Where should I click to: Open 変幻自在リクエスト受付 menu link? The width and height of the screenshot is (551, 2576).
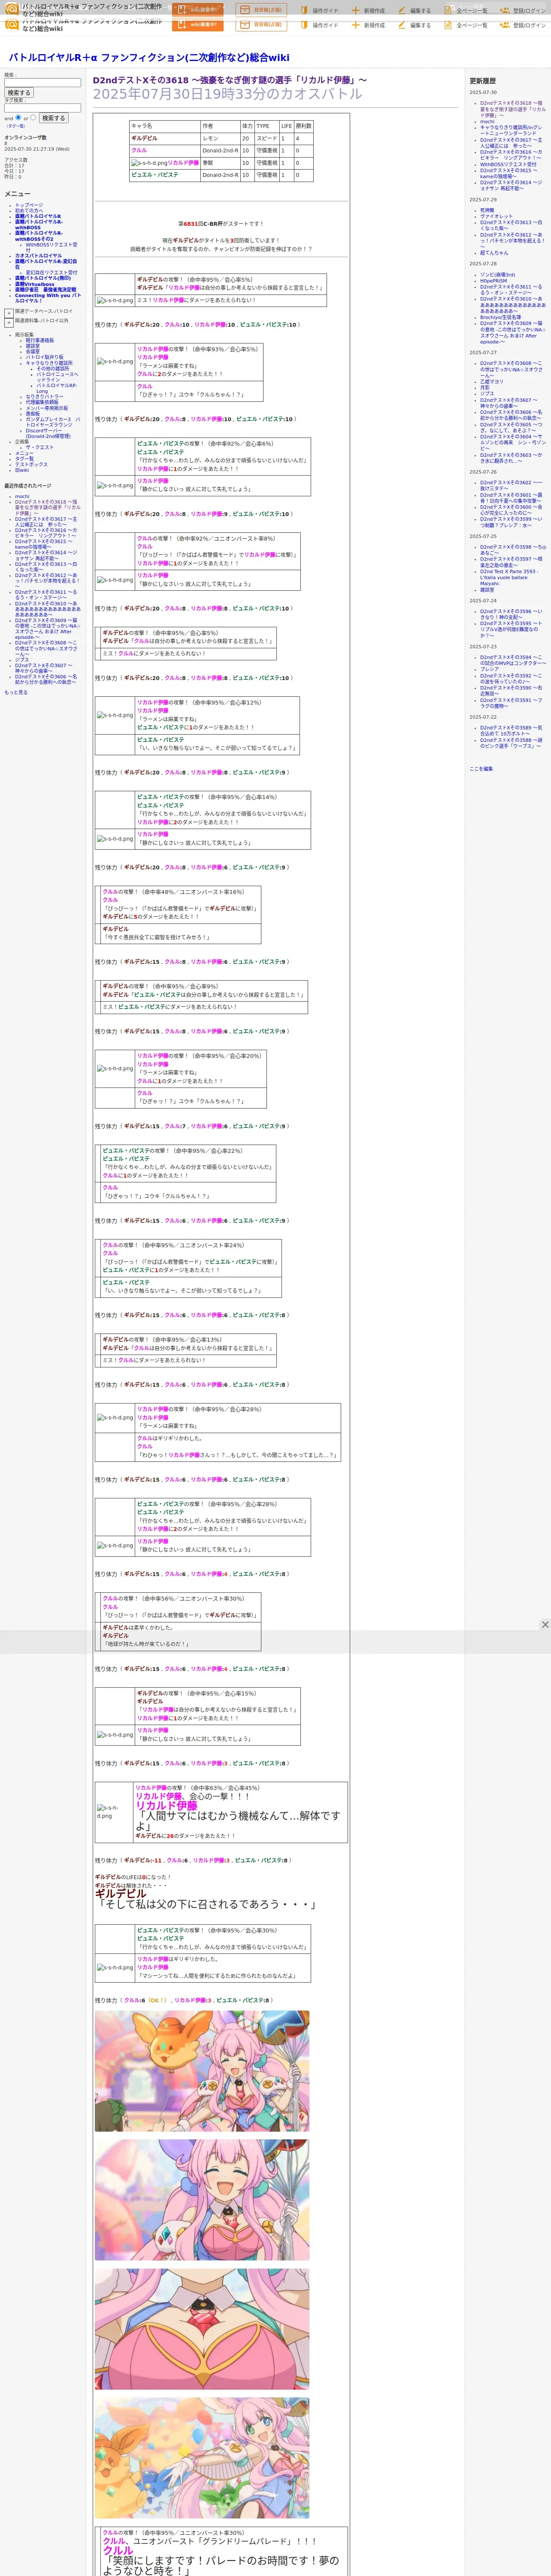point(51,273)
